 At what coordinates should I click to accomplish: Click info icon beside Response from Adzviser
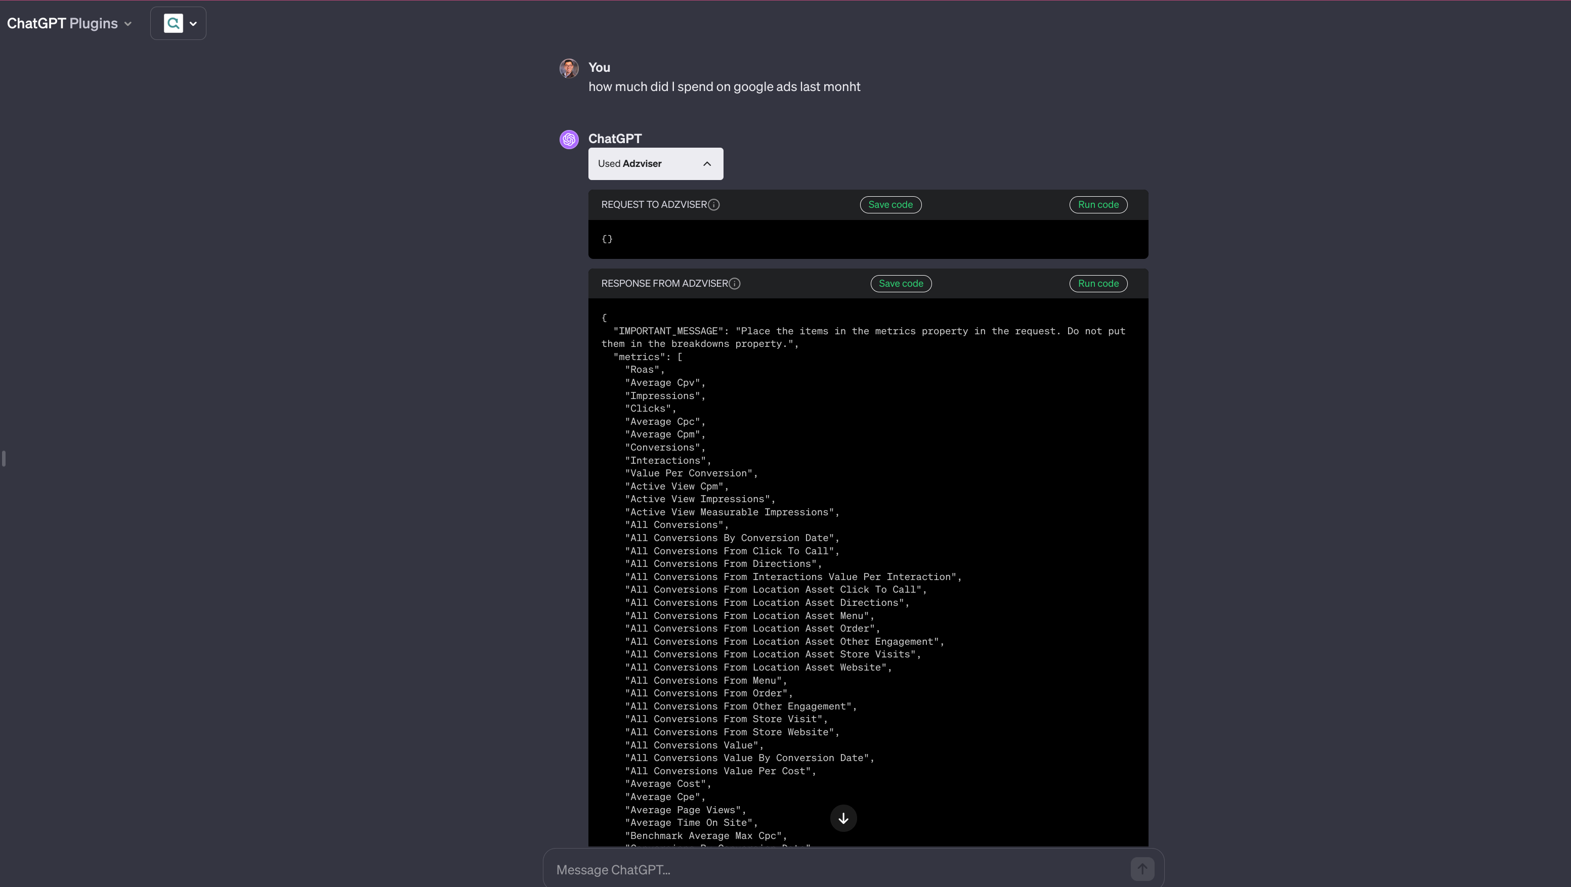click(x=735, y=284)
